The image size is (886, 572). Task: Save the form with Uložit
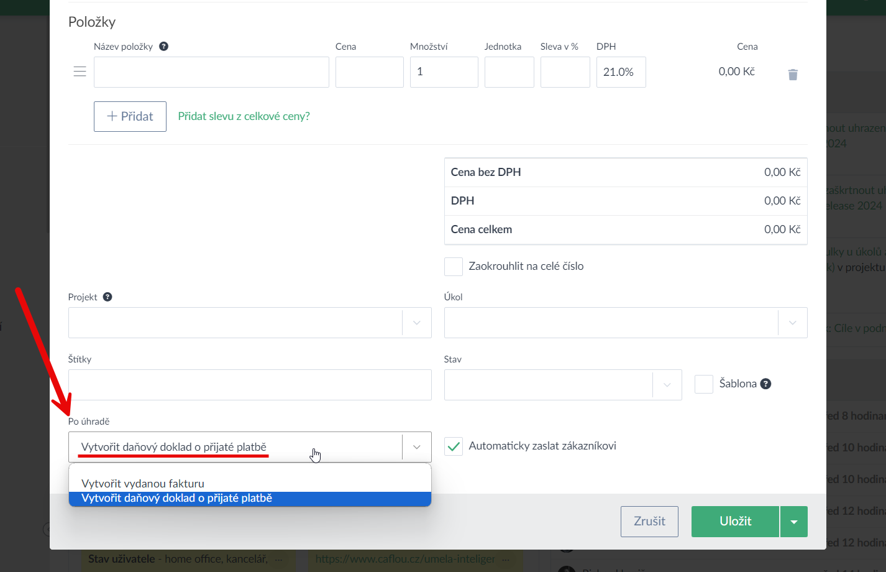[735, 522]
